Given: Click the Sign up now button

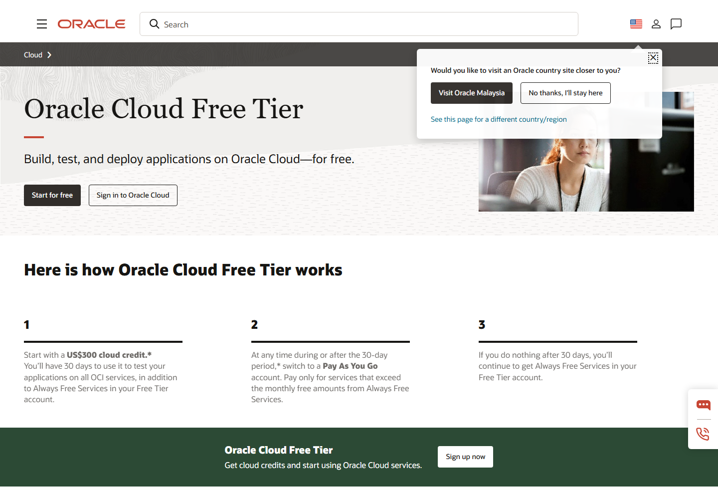Looking at the screenshot, I should 465,457.
